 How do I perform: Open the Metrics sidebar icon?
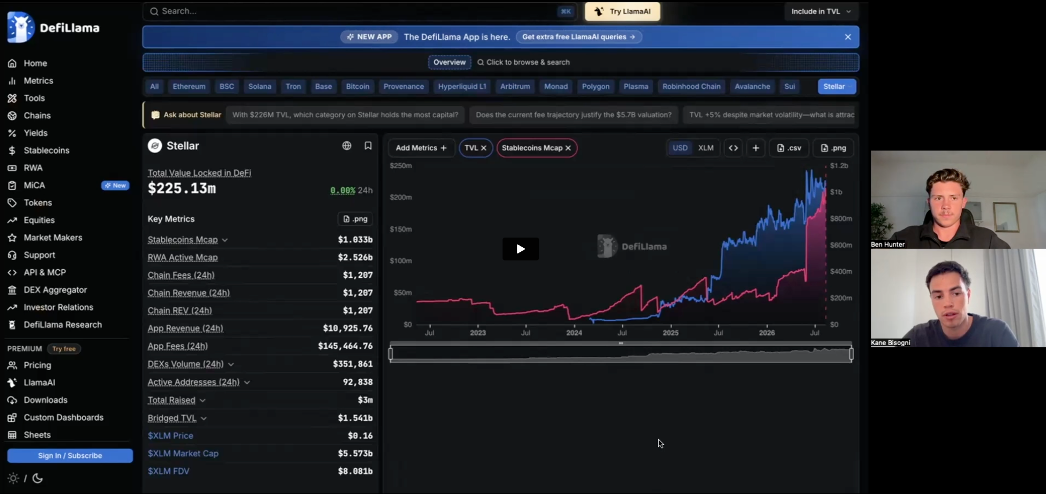(x=12, y=81)
